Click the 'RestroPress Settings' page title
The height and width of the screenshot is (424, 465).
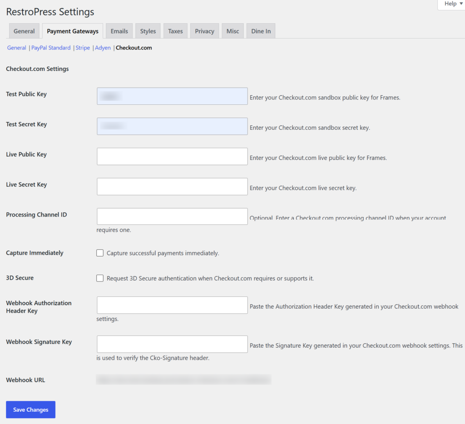click(x=50, y=12)
